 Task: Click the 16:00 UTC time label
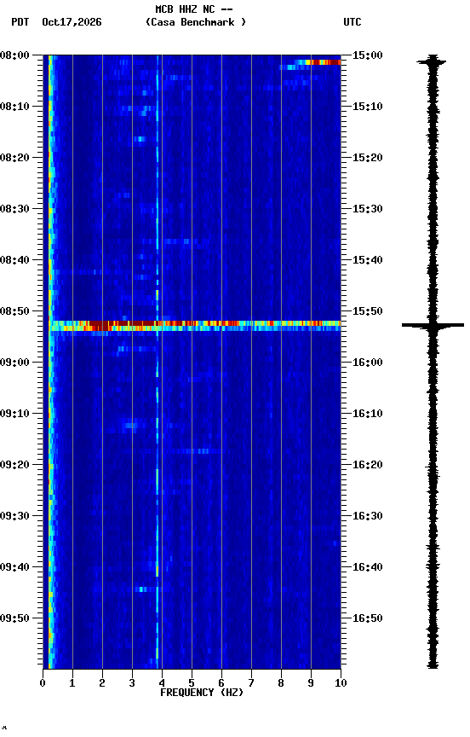368,363
